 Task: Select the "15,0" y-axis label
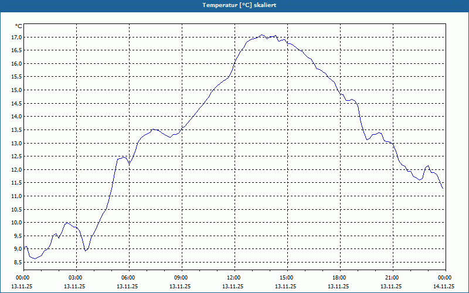[17, 90]
